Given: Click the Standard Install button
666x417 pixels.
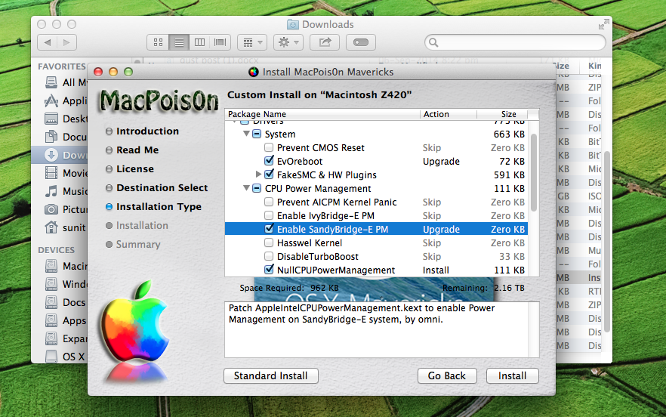Looking at the screenshot, I should coord(271,375).
